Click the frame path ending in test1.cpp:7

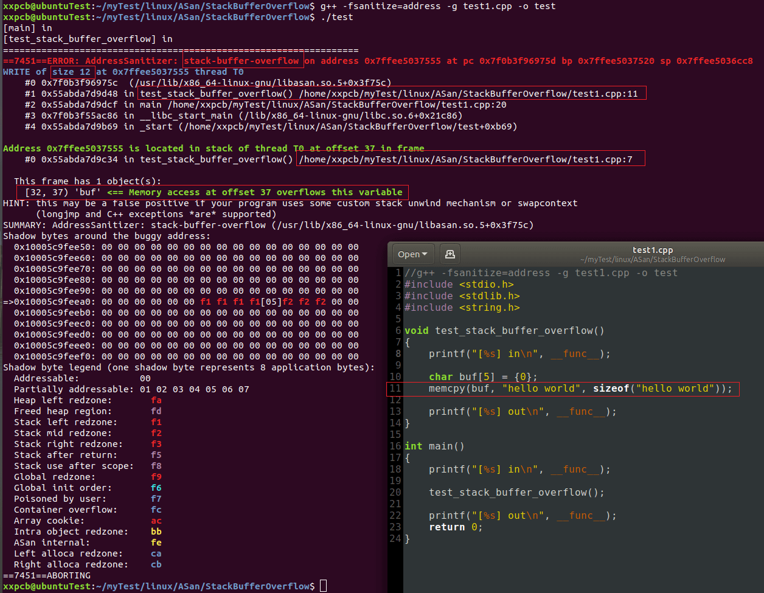(x=465, y=159)
